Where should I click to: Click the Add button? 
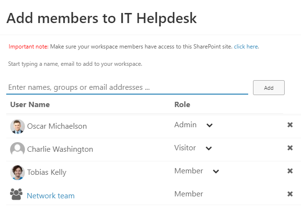pyautogui.click(x=269, y=88)
